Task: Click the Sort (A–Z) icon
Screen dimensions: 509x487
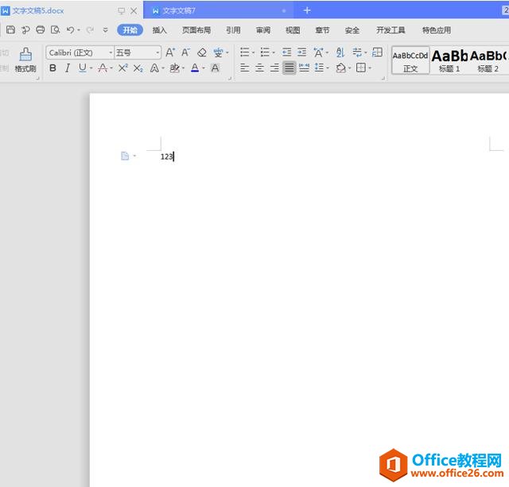Action: point(340,52)
